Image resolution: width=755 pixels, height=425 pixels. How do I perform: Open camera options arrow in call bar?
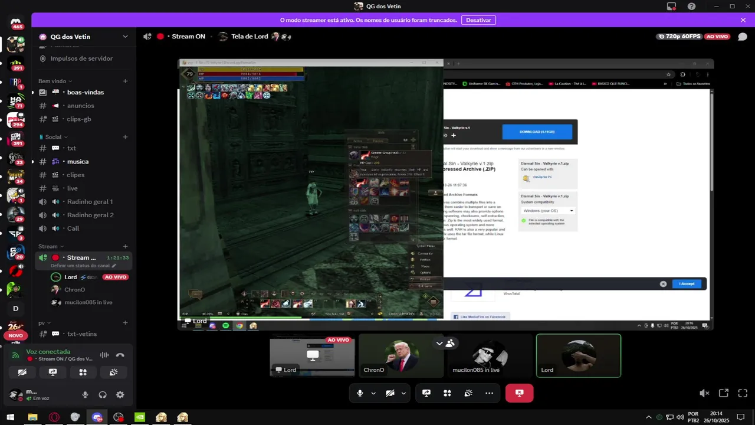tap(403, 393)
